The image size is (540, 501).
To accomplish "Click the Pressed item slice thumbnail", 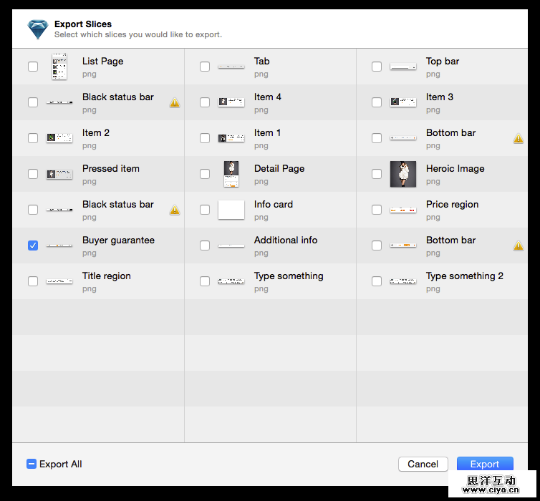I will click(59, 174).
